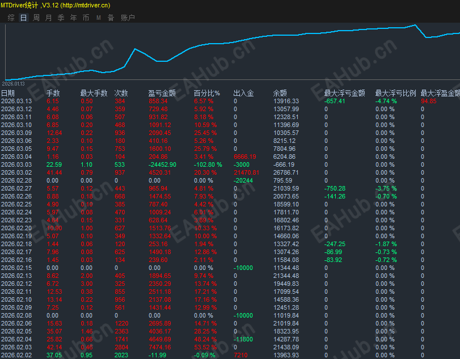
Task: Click float loss -750.28 on 2026.02.27
Action: click(x=335, y=188)
